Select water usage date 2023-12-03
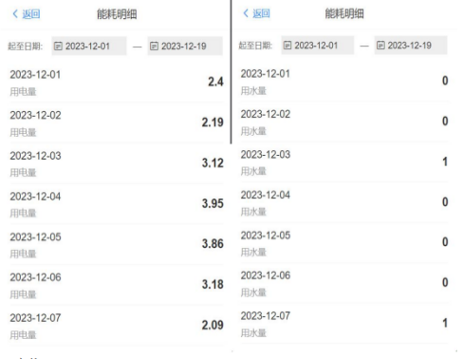This screenshot has width=463, height=359. (x=266, y=155)
